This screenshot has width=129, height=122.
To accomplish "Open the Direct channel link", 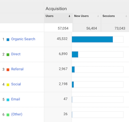I will [x=16, y=54].
